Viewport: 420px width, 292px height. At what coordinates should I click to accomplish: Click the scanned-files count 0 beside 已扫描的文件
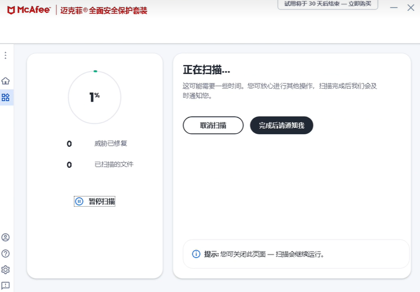point(69,165)
